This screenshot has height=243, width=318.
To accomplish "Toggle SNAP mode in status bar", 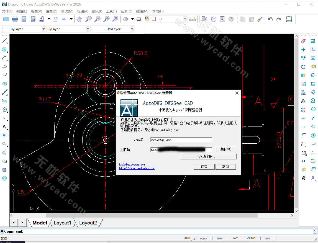I will 219,238.
